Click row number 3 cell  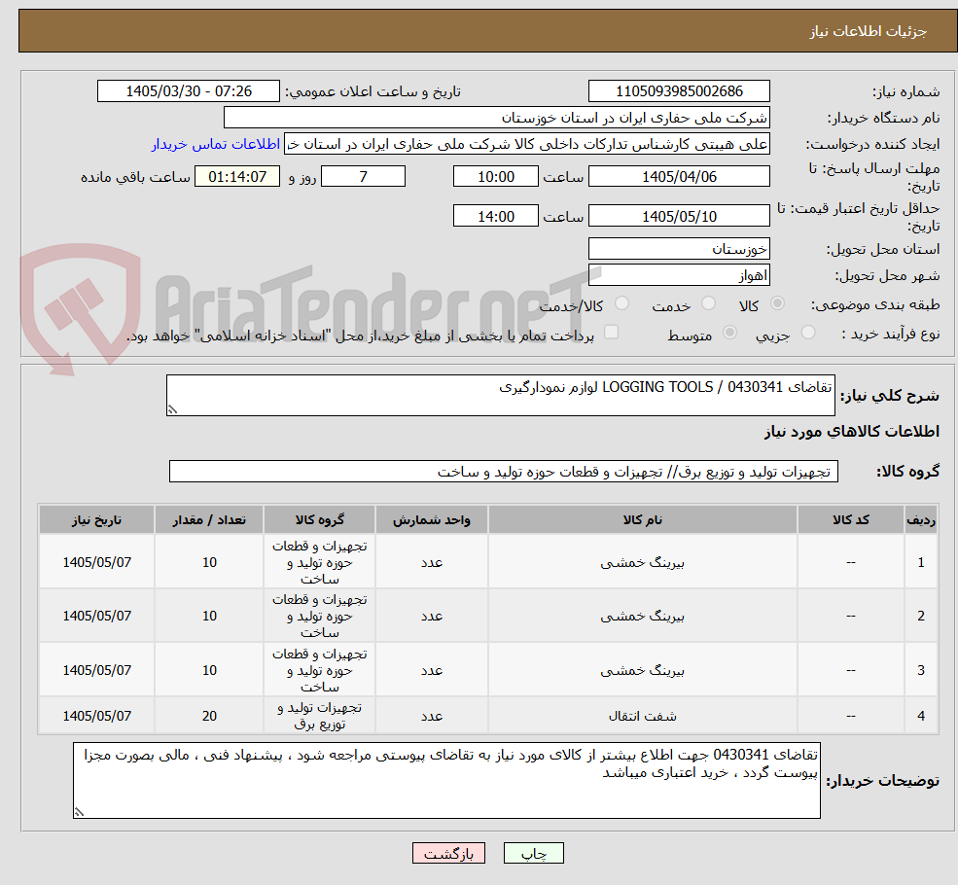tap(921, 671)
